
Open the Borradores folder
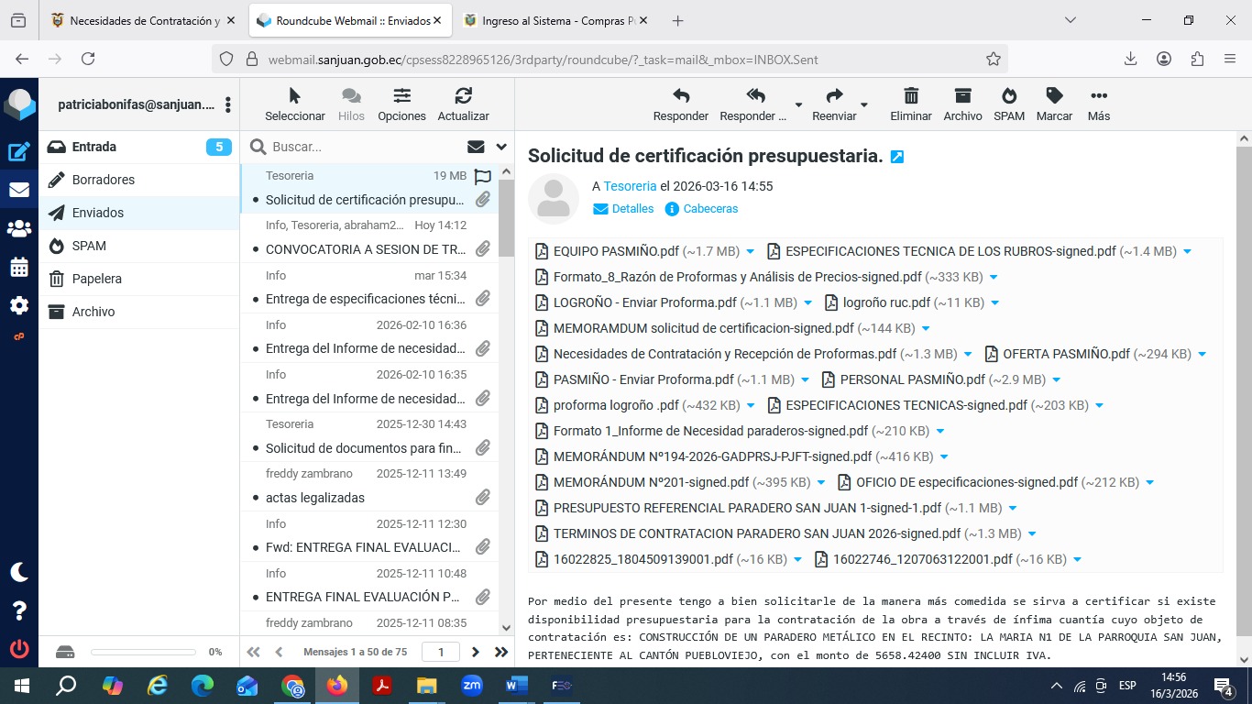(103, 180)
